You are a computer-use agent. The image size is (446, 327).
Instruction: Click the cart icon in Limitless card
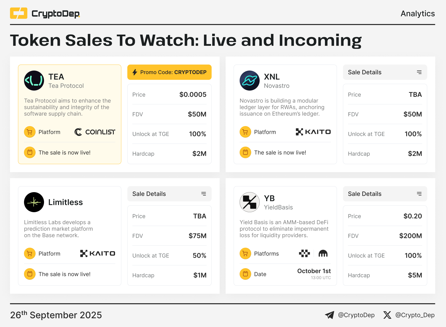(30, 253)
